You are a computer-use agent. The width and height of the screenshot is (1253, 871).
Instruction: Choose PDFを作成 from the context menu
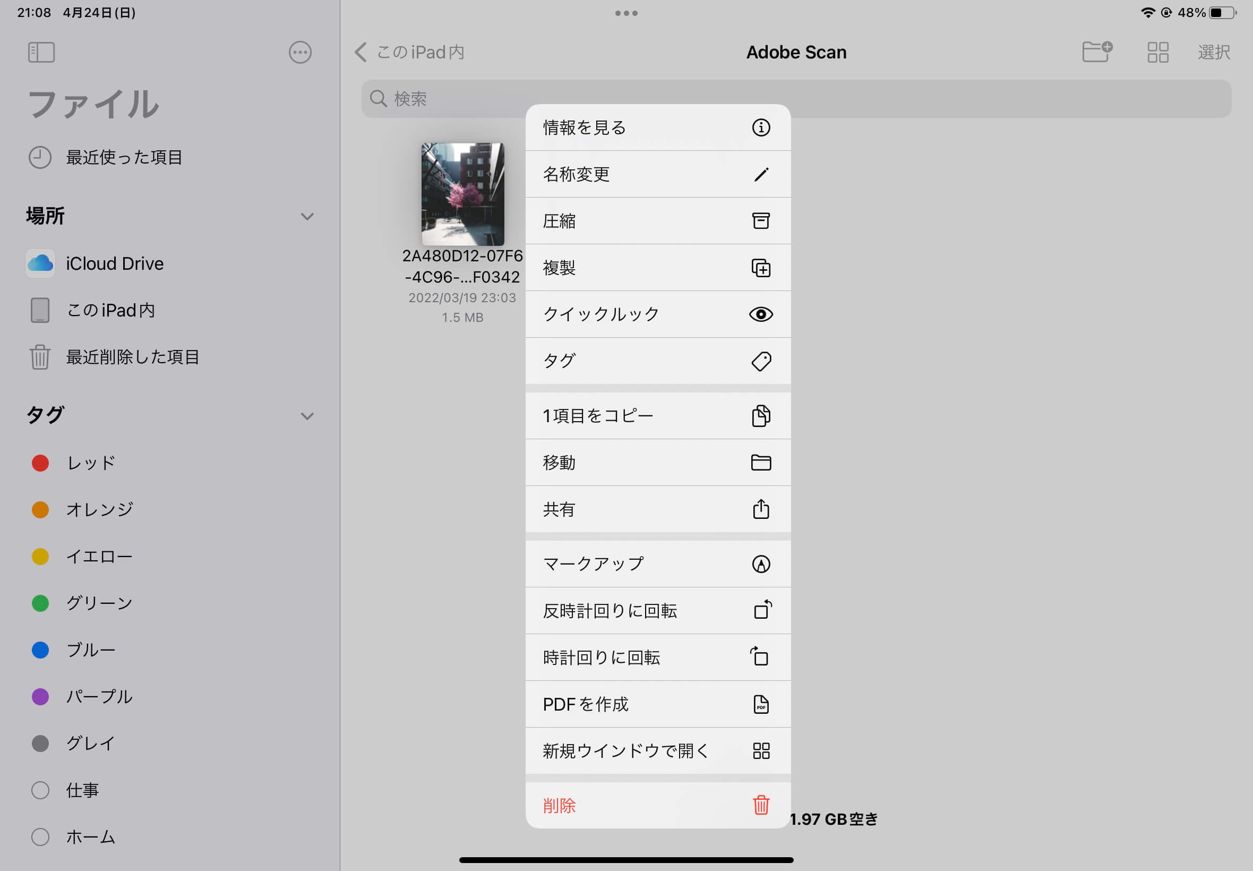pos(658,704)
